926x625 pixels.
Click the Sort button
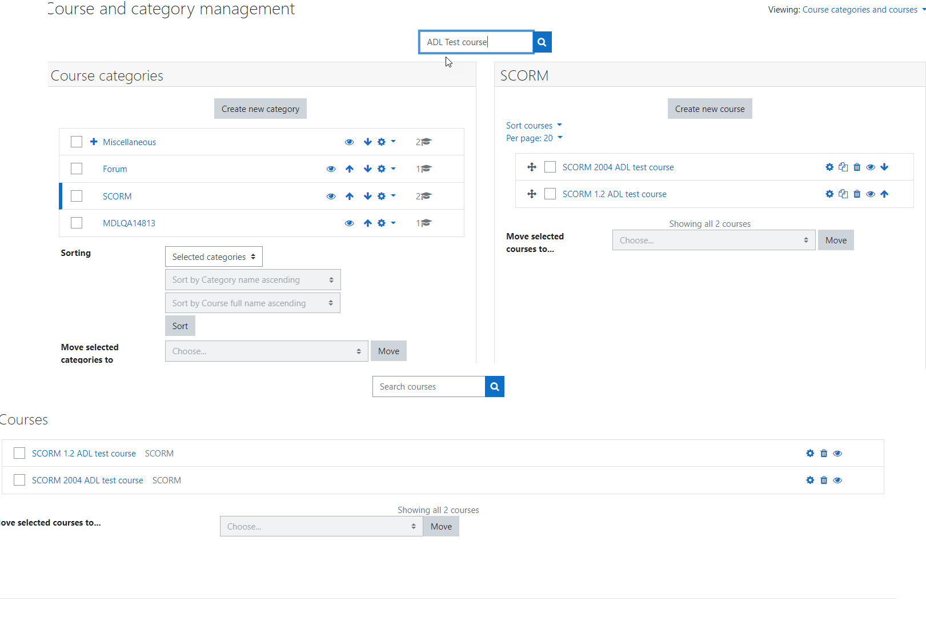(180, 326)
